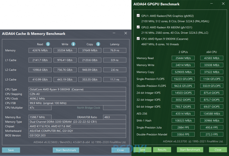The height and width of the screenshot is (156, 229).
Task: Minimize the Cache & Memory Benchmark window
Action: (114, 33)
